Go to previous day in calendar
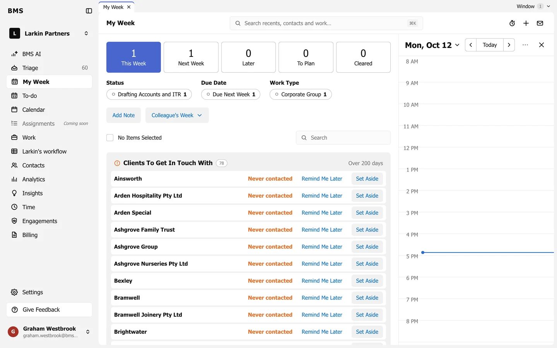 [x=471, y=45]
